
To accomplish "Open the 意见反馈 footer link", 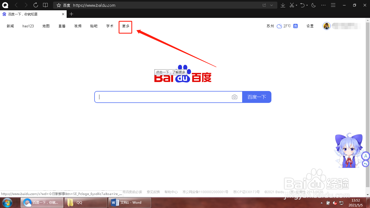I will tap(153, 192).
